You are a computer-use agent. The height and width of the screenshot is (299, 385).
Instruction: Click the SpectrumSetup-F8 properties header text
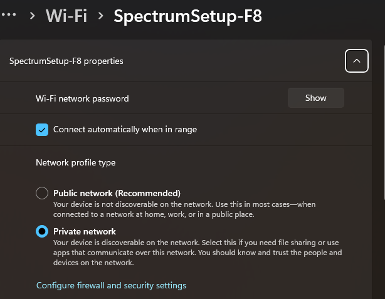[x=66, y=61]
